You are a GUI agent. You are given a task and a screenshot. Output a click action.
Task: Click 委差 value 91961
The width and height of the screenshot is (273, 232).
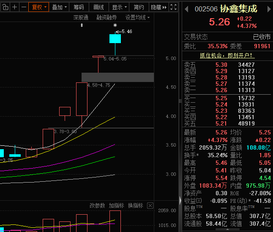point(262,46)
